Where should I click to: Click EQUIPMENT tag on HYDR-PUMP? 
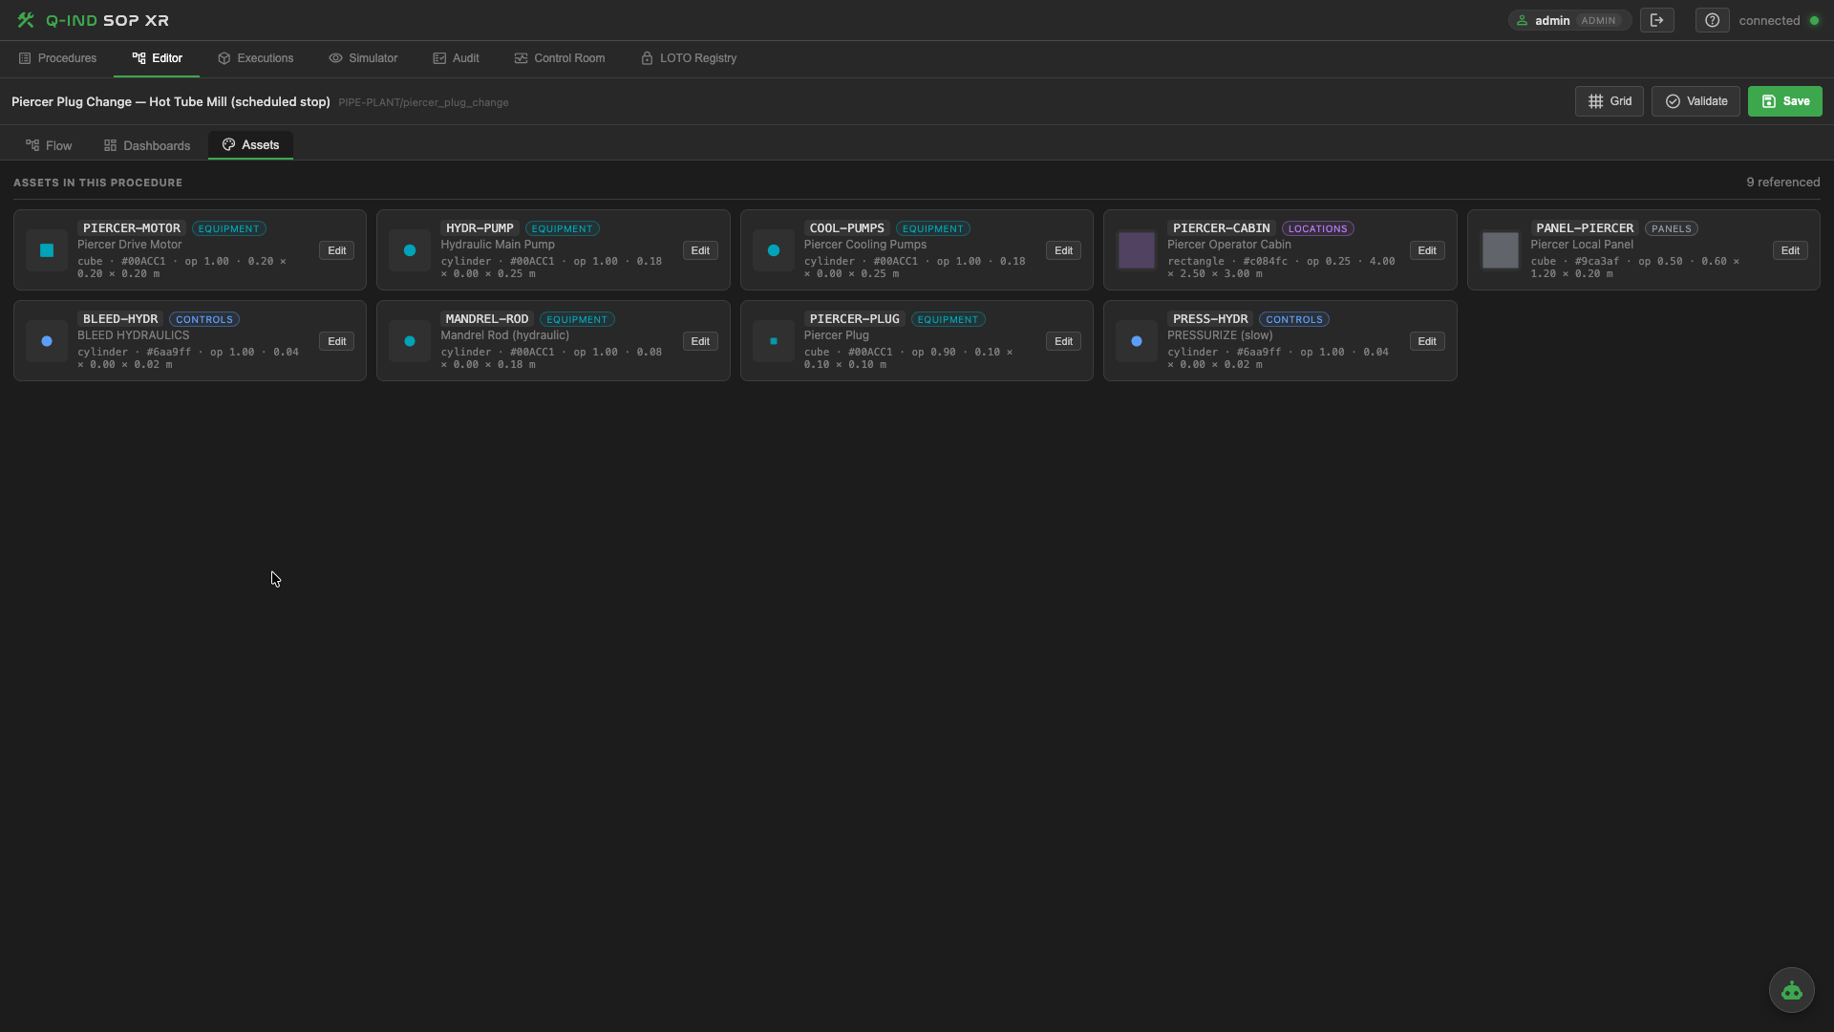coord(562,228)
